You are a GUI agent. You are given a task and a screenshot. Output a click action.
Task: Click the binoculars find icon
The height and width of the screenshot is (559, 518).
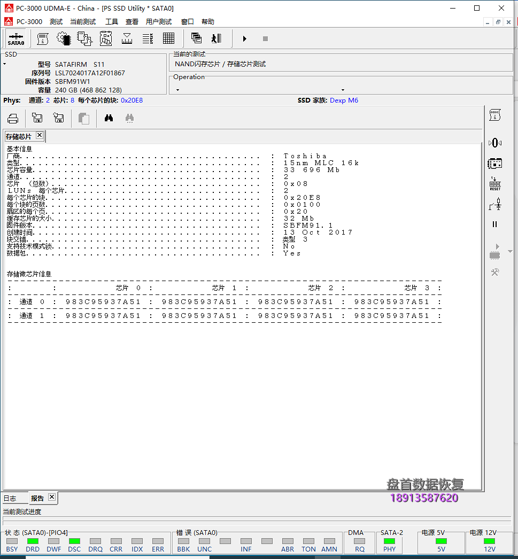click(109, 118)
